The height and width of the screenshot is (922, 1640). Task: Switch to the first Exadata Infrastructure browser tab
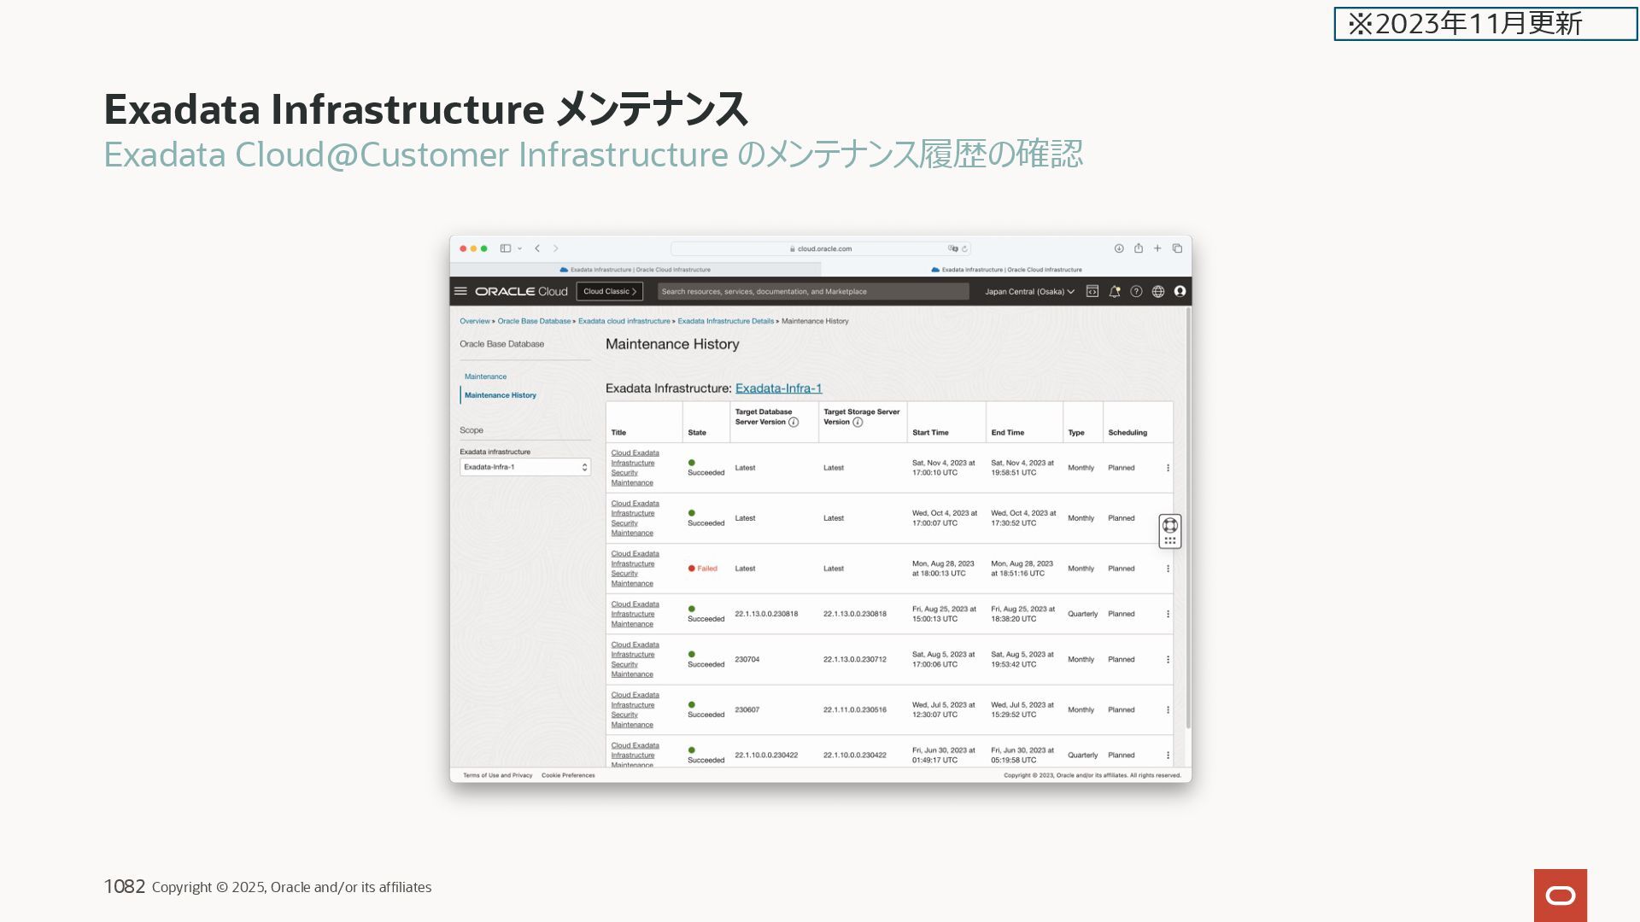[635, 270]
